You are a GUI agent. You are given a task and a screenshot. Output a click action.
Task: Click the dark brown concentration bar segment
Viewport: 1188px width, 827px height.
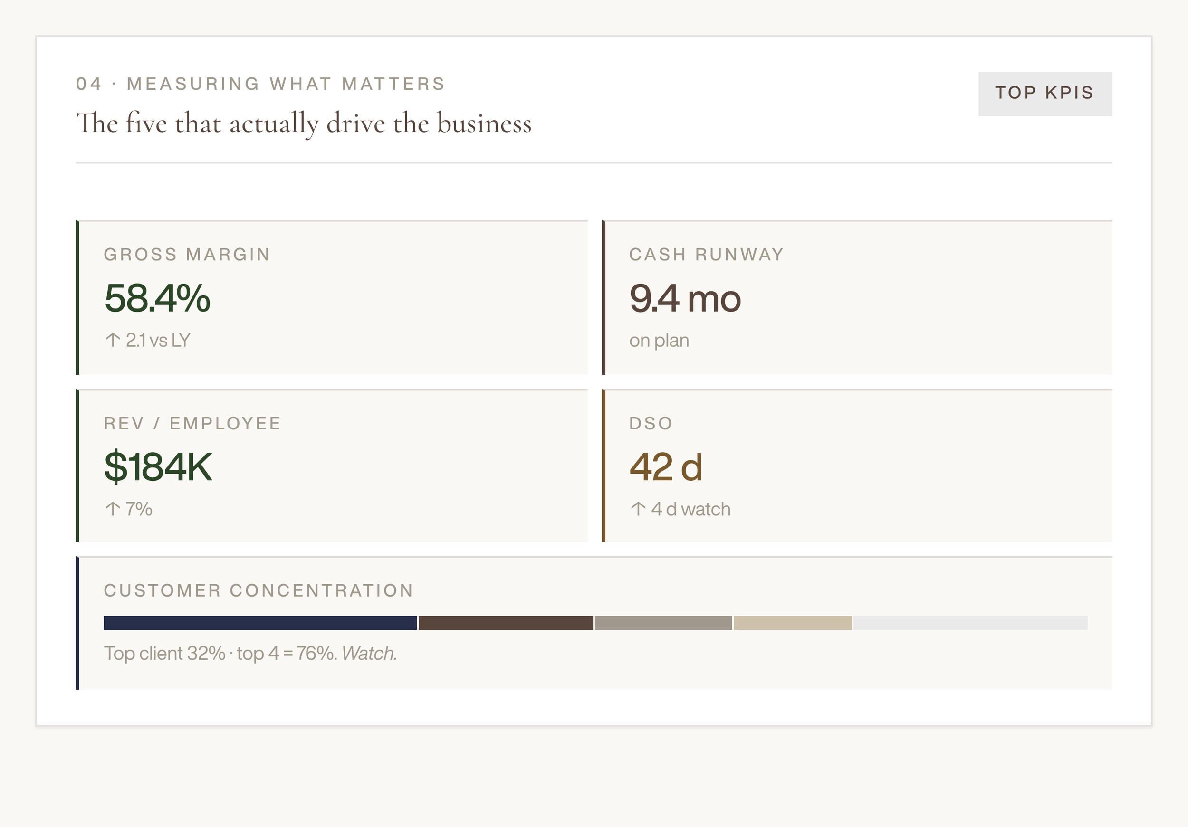506,623
